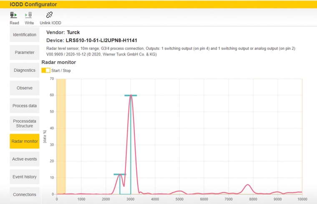Click the Write to device icon
This screenshot has height=204, width=317.
pyautogui.click(x=29, y=15)
